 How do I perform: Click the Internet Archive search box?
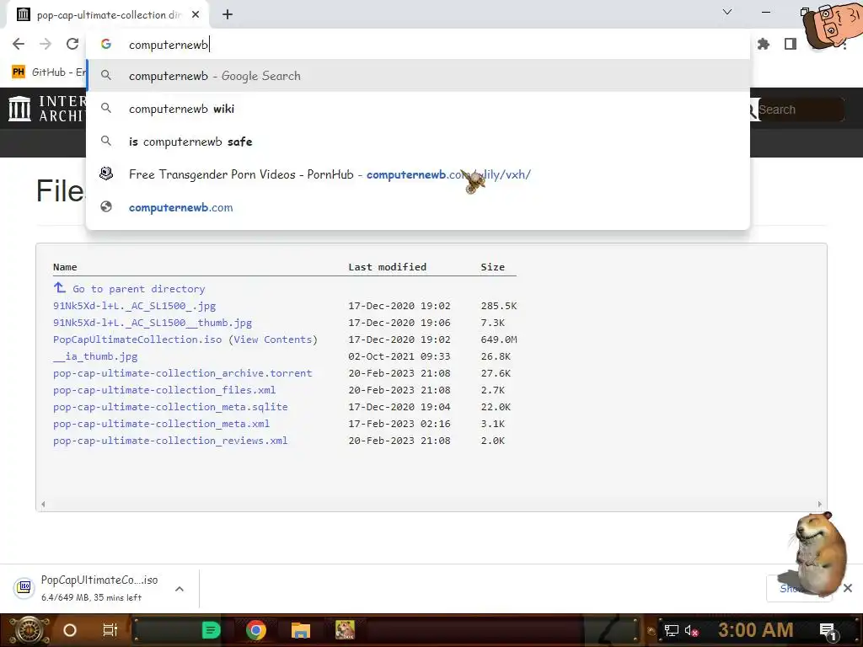pyautogui.click(x=800, y=110)
